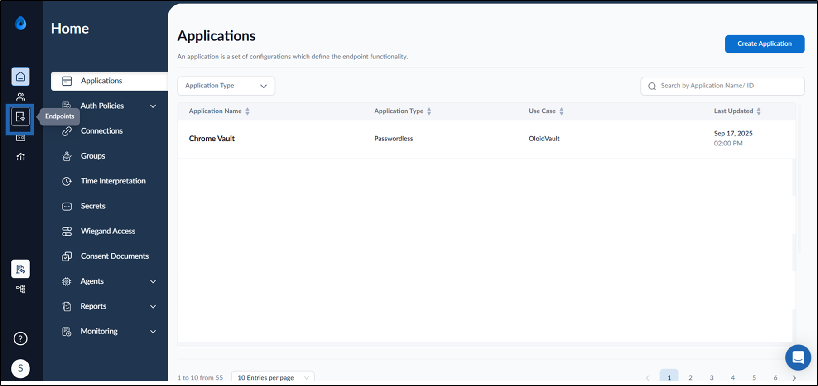Go to page 4
This screenshot has width=818, height=386.
pyautogui.click(x=733, y=377)
